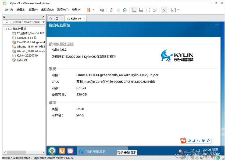Minimize the 我的电脑属性 window

(x=209, y=25)
